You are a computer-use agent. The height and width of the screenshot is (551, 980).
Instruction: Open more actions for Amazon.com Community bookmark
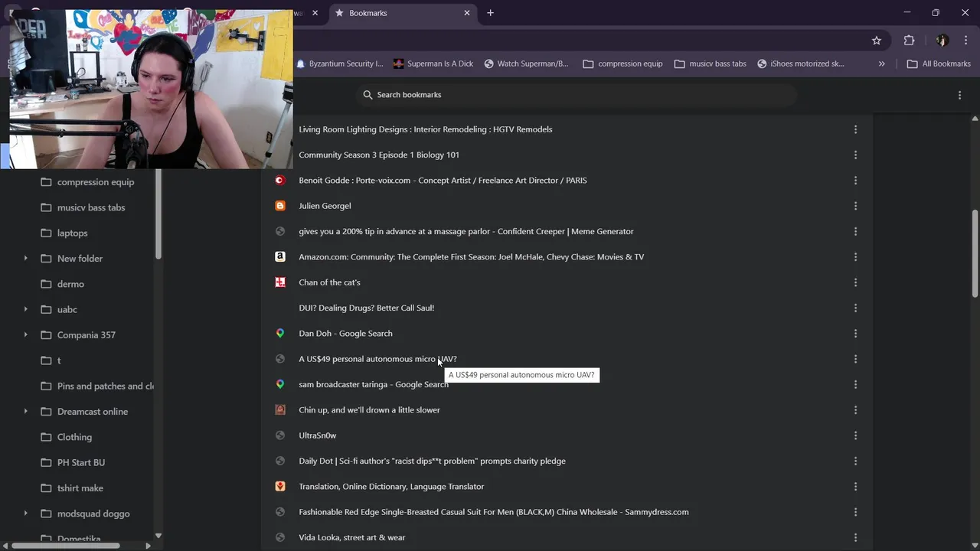point(855,257)
